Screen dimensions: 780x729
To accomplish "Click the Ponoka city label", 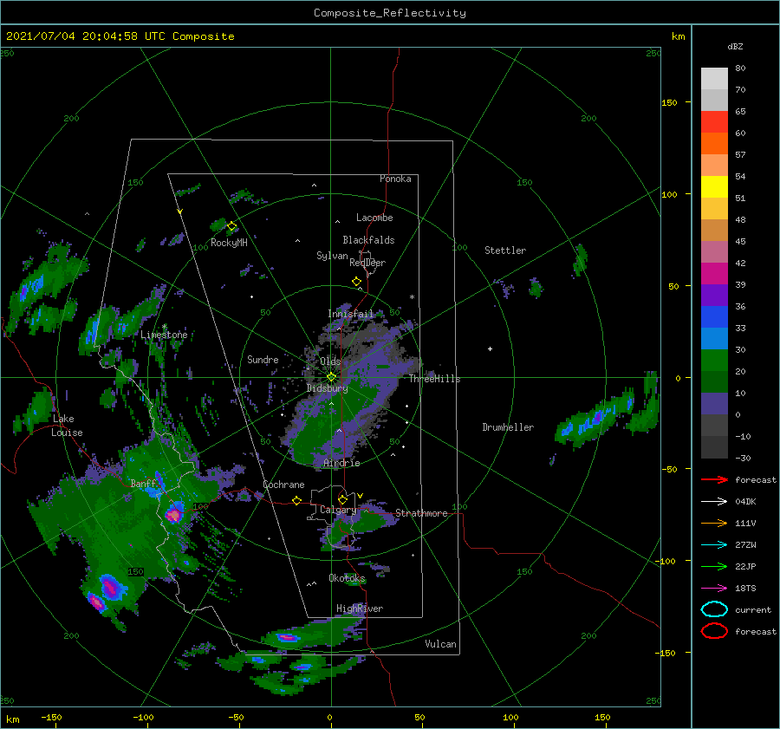I will click(x=395, y=179).
